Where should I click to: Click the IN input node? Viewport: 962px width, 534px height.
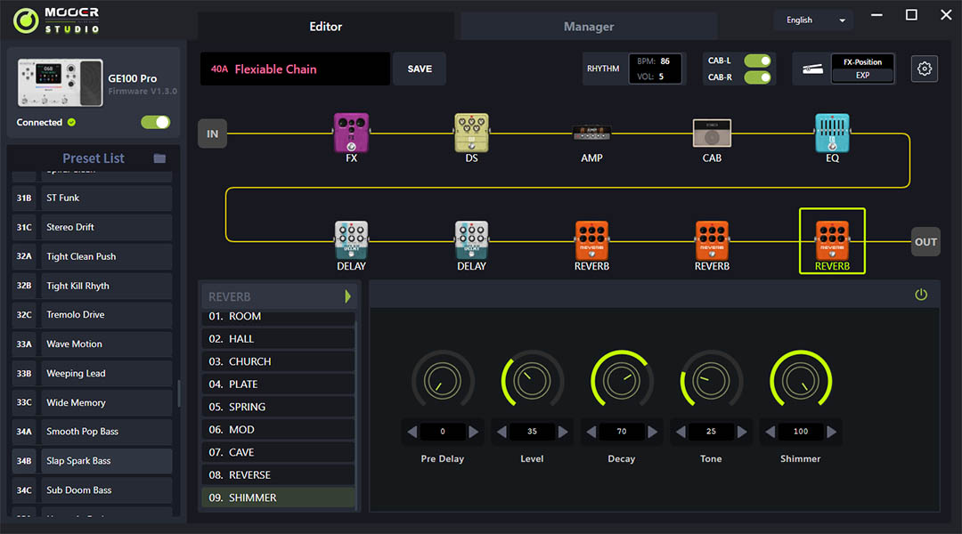(212, 133)
